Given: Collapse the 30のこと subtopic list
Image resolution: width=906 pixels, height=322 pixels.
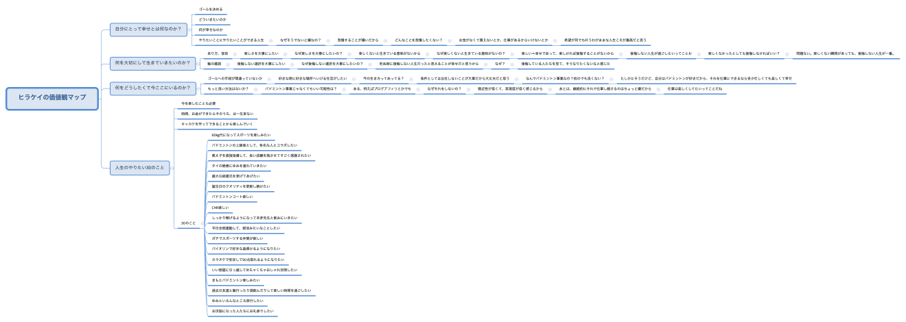Looking at the screenshot, I should click(x=202, y=223).
